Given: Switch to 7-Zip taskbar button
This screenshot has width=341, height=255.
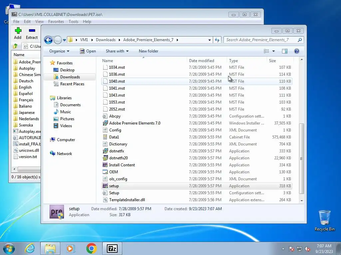Looking at the screenshot, I should click(x=112, y=248).
